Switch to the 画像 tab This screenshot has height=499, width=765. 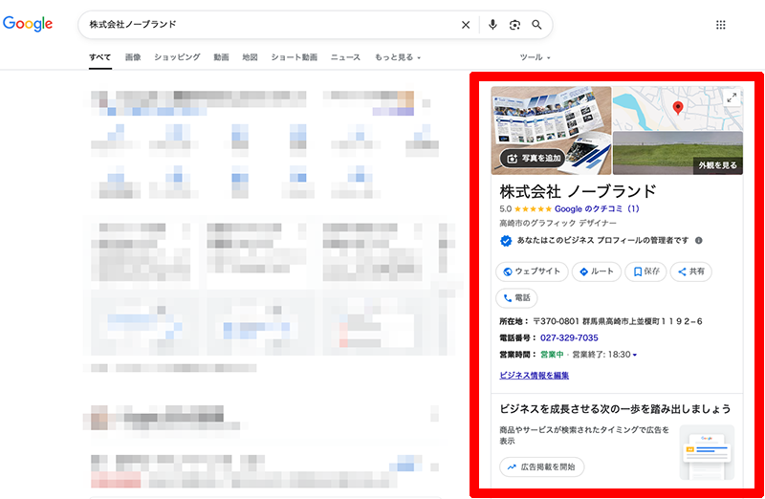click(x=133, y=57)
